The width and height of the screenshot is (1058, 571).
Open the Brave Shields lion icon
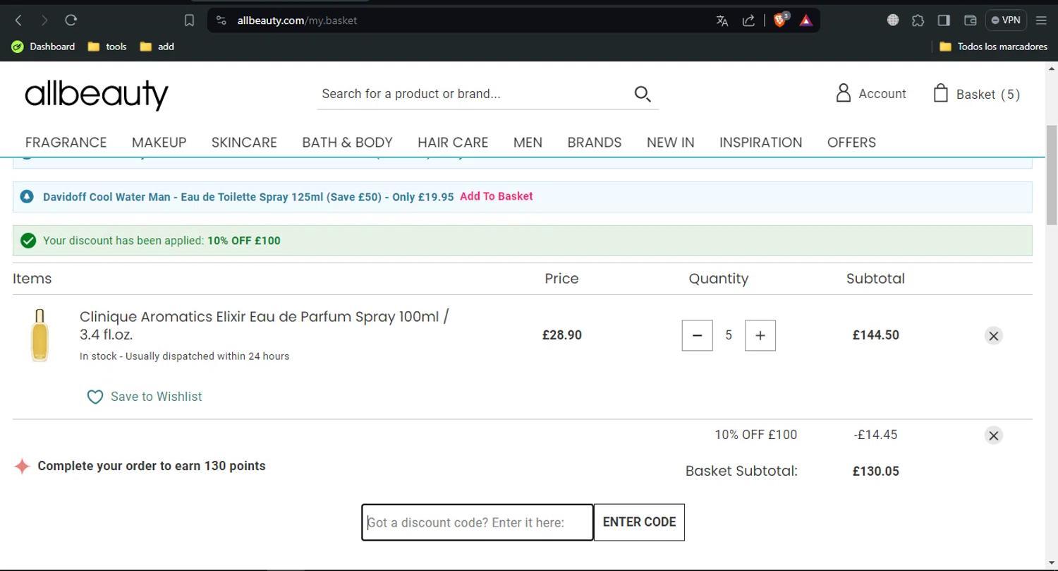780,20
